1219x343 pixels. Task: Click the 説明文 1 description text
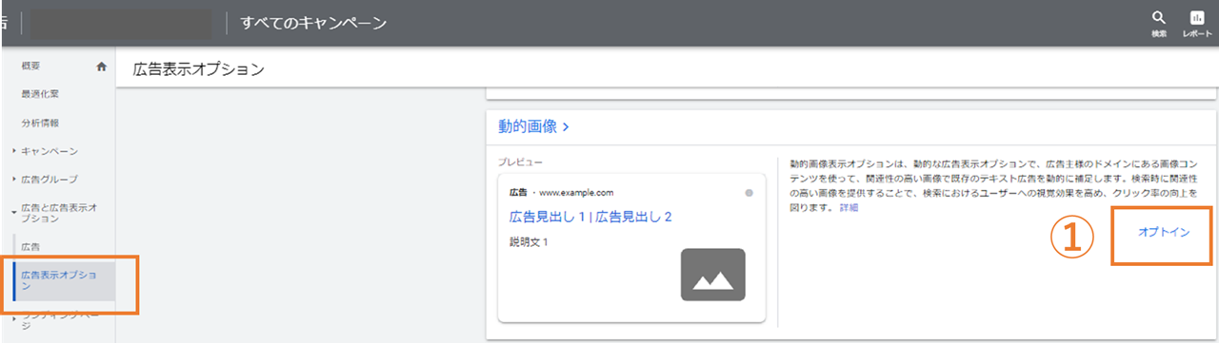[x=529, y=242]
